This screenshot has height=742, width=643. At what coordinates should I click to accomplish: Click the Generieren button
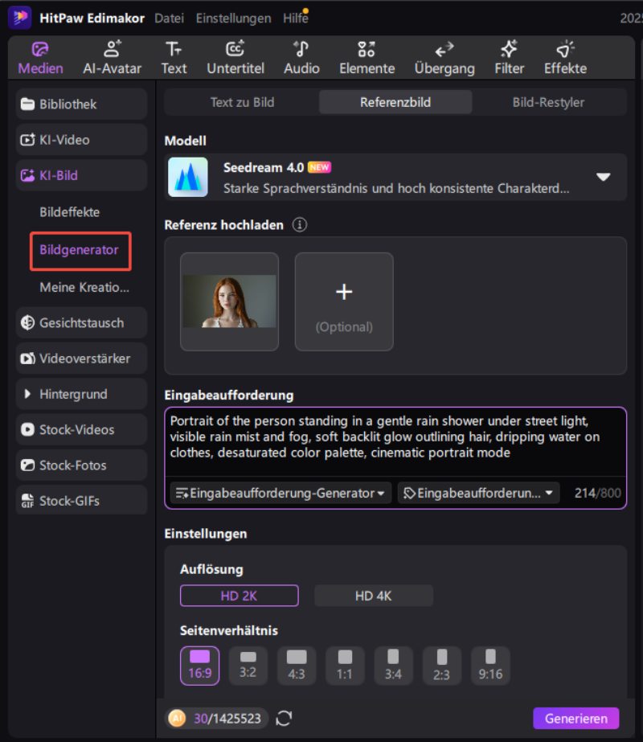[575, 718]
